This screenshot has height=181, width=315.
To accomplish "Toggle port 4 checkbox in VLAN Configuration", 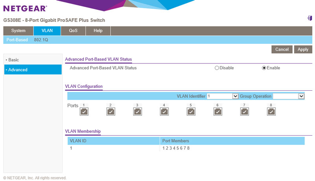I will coord(164,112).
